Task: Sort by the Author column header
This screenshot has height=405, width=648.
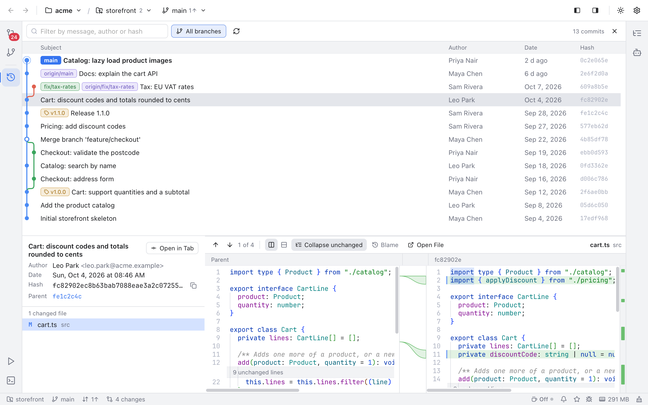Action: 458,48
